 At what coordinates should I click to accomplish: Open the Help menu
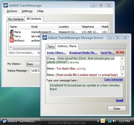point(40,11)
